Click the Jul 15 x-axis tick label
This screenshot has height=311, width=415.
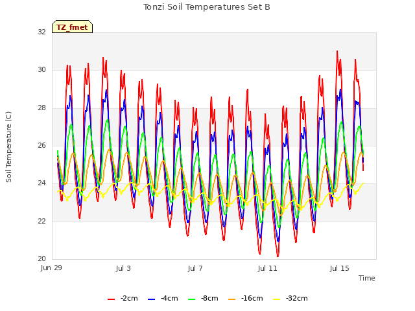click(x=340, y=268)
